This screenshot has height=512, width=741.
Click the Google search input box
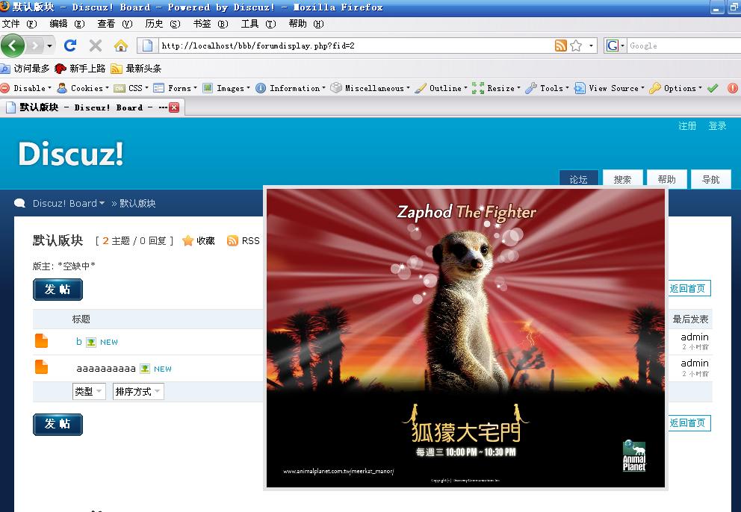[683, 46]
